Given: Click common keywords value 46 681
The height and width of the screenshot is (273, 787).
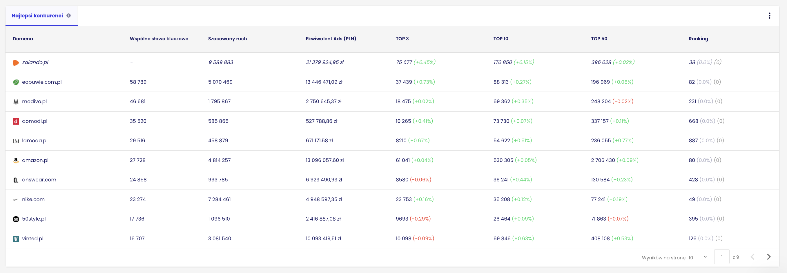Looking at the screenshot, I should pos(137,101).
